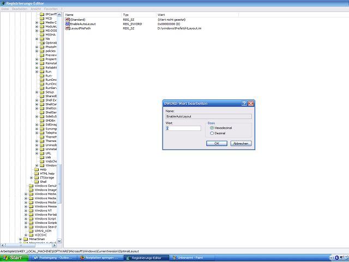Close the DWORD-Wert bearbeiten dialog
This screenshot has width=349, height=262.
[x=251, y=103]
